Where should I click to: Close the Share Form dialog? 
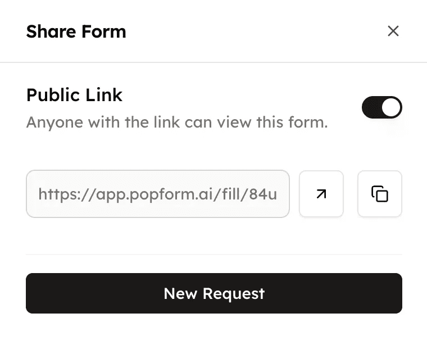(393, 31)
